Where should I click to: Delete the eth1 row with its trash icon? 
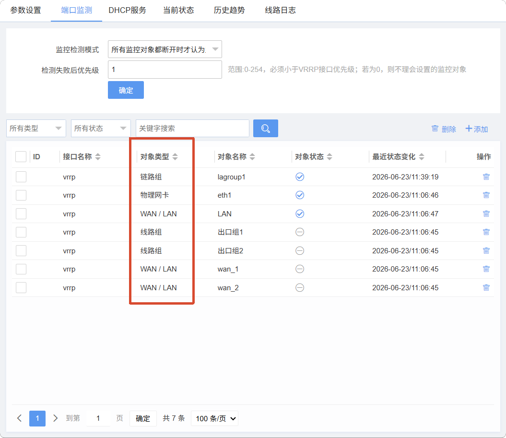pyautogui.click(x=486, y=195)
